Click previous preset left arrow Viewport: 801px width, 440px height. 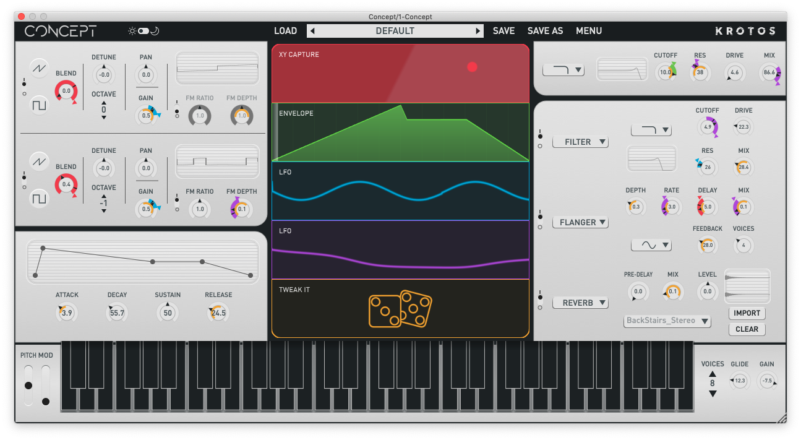[x=312, y=31]
